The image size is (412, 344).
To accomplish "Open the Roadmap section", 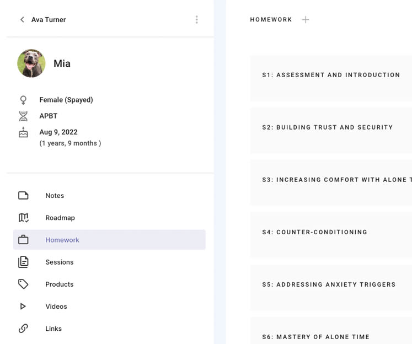I will coord(109,218).
